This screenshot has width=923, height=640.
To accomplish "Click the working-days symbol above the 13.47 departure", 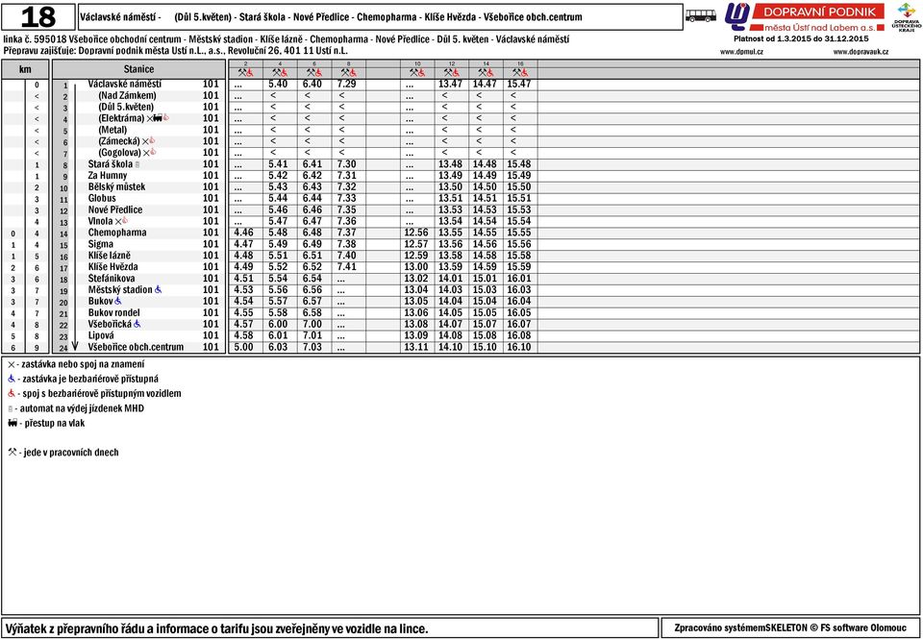I will (x=447, y=73).
